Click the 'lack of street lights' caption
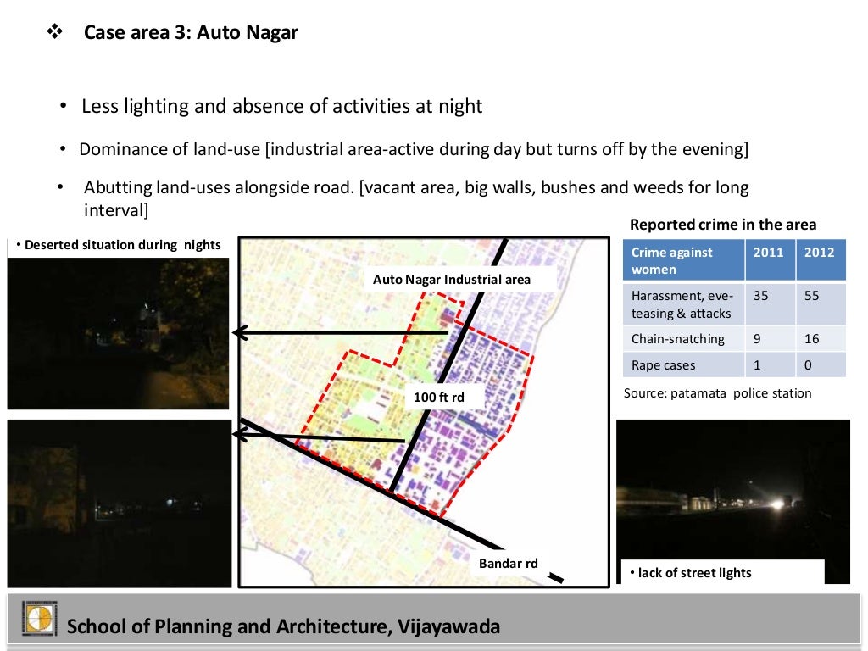This screenshot has height=651, width=868. tap(695, 572)
